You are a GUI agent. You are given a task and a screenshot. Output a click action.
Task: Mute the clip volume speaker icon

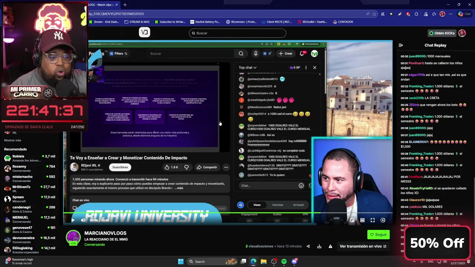tap(83, 220)
